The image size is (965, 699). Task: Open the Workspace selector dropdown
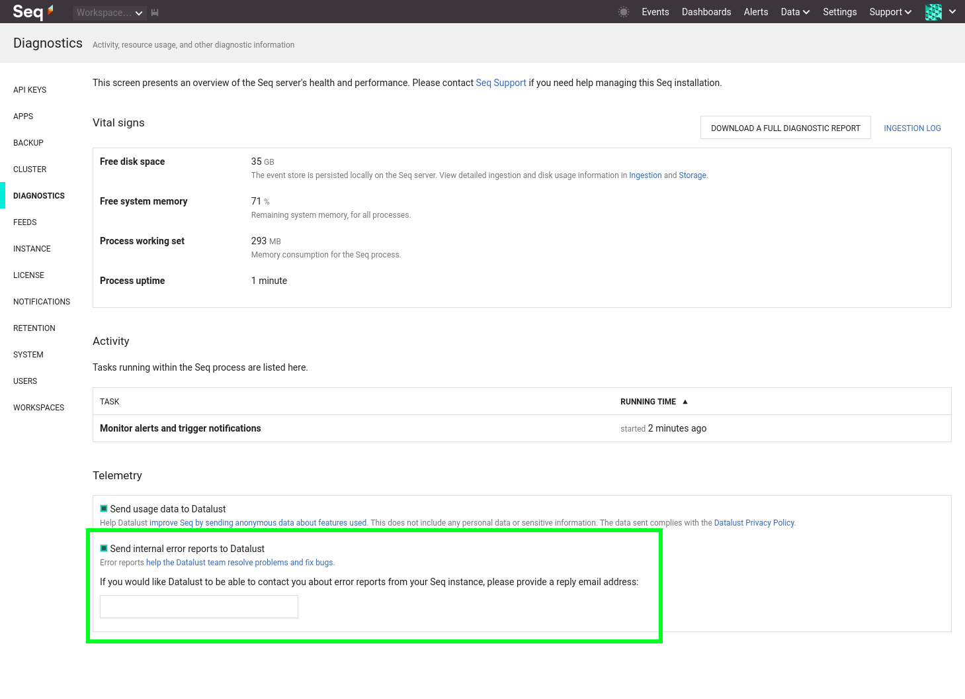click(109, 13)
